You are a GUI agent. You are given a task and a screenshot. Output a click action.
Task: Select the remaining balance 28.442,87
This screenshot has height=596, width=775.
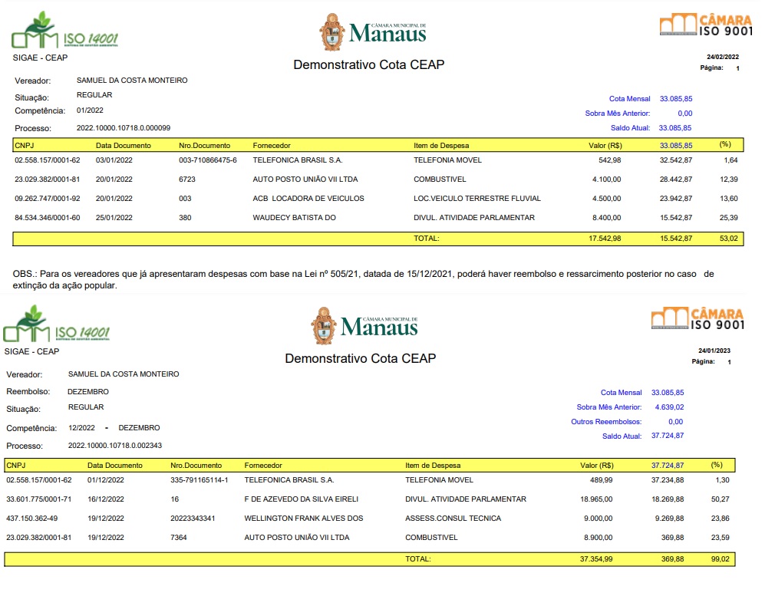point(676,179)
